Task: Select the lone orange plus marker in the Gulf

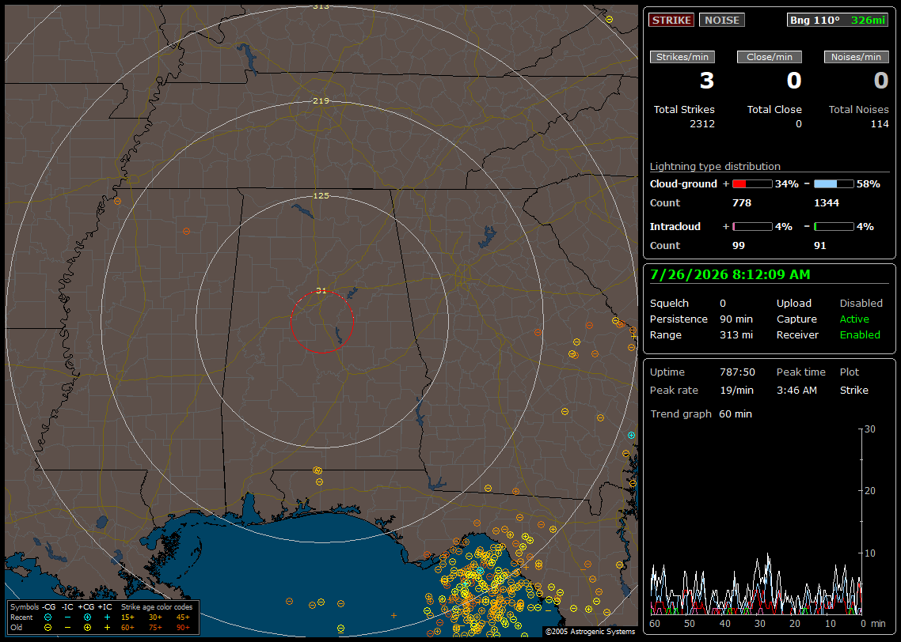Action: click(393, 616)
